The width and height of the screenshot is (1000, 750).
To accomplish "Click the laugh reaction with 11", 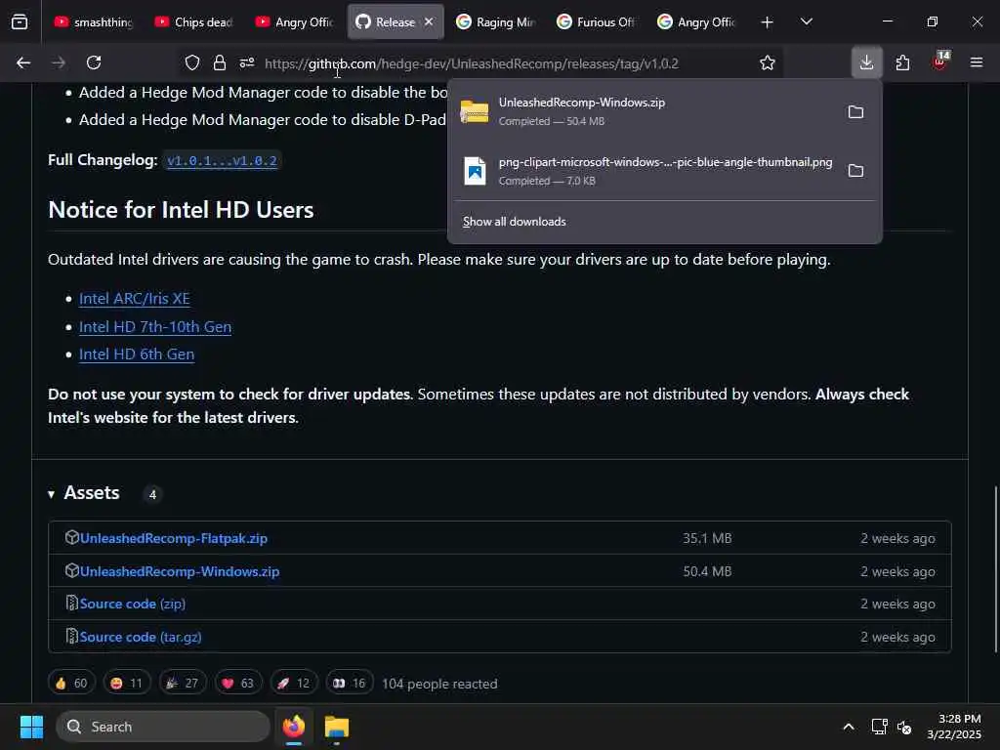I will [127, 683].
